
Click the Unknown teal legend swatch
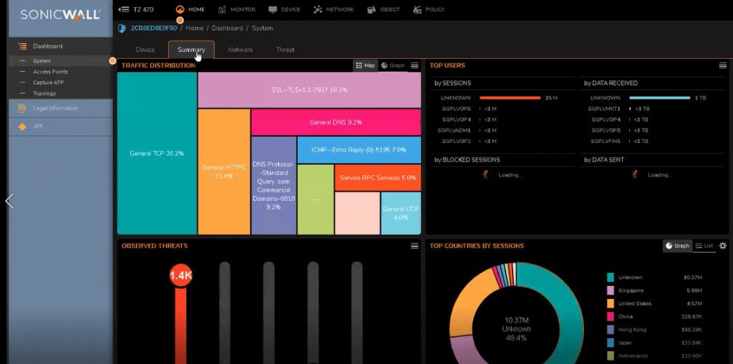click(610, 277)
